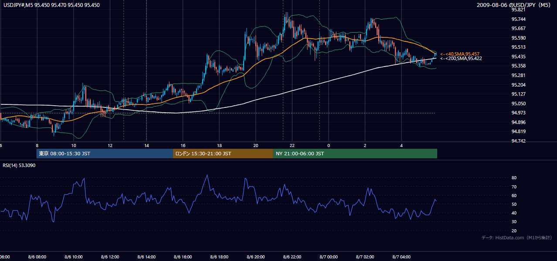This screenshot has height=261, width=557.
Task: Click the RSI 30 level label
Action: pyautogui.click(x=514, y=222)
